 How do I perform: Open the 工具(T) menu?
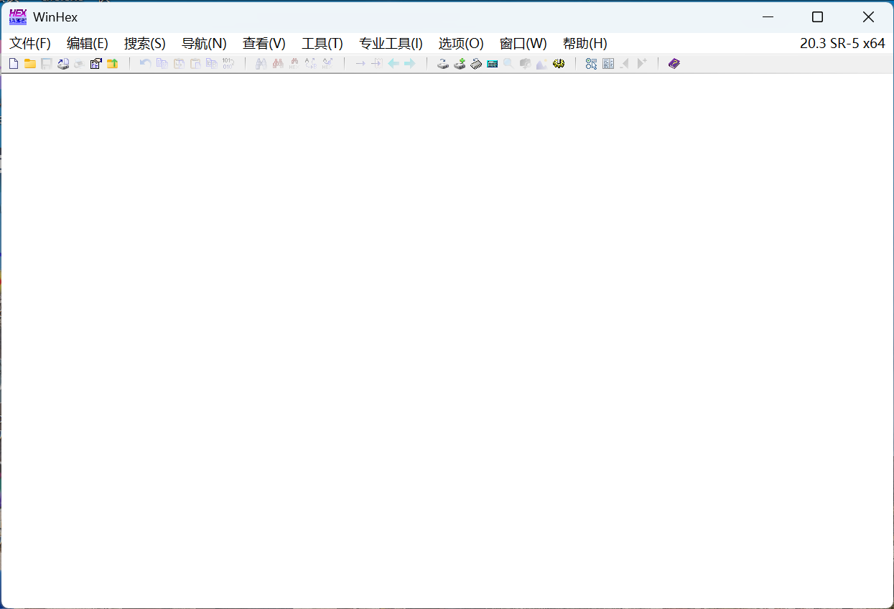(x=322, y=43)
